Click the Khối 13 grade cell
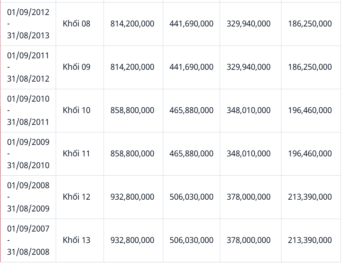 click(x=77, y=240)
